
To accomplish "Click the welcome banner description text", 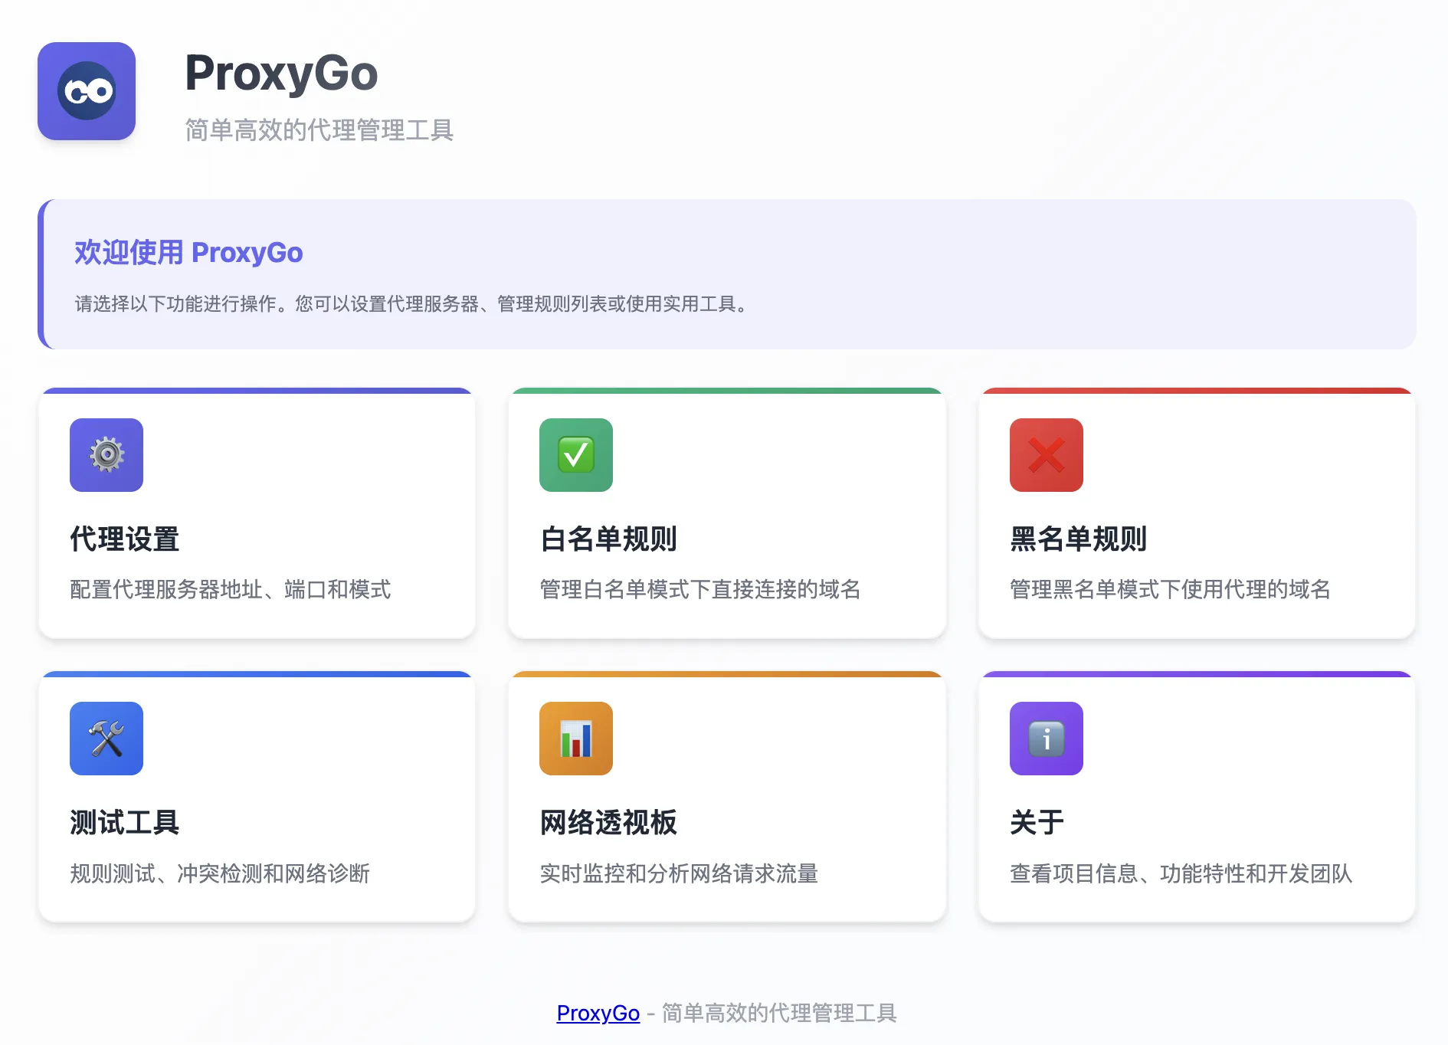I will pyautogui.click(x=411, y=304).
